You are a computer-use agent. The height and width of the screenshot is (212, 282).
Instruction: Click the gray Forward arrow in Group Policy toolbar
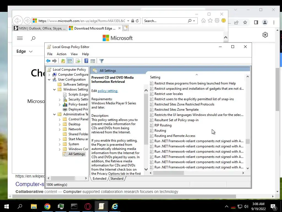tap(54, 61)
